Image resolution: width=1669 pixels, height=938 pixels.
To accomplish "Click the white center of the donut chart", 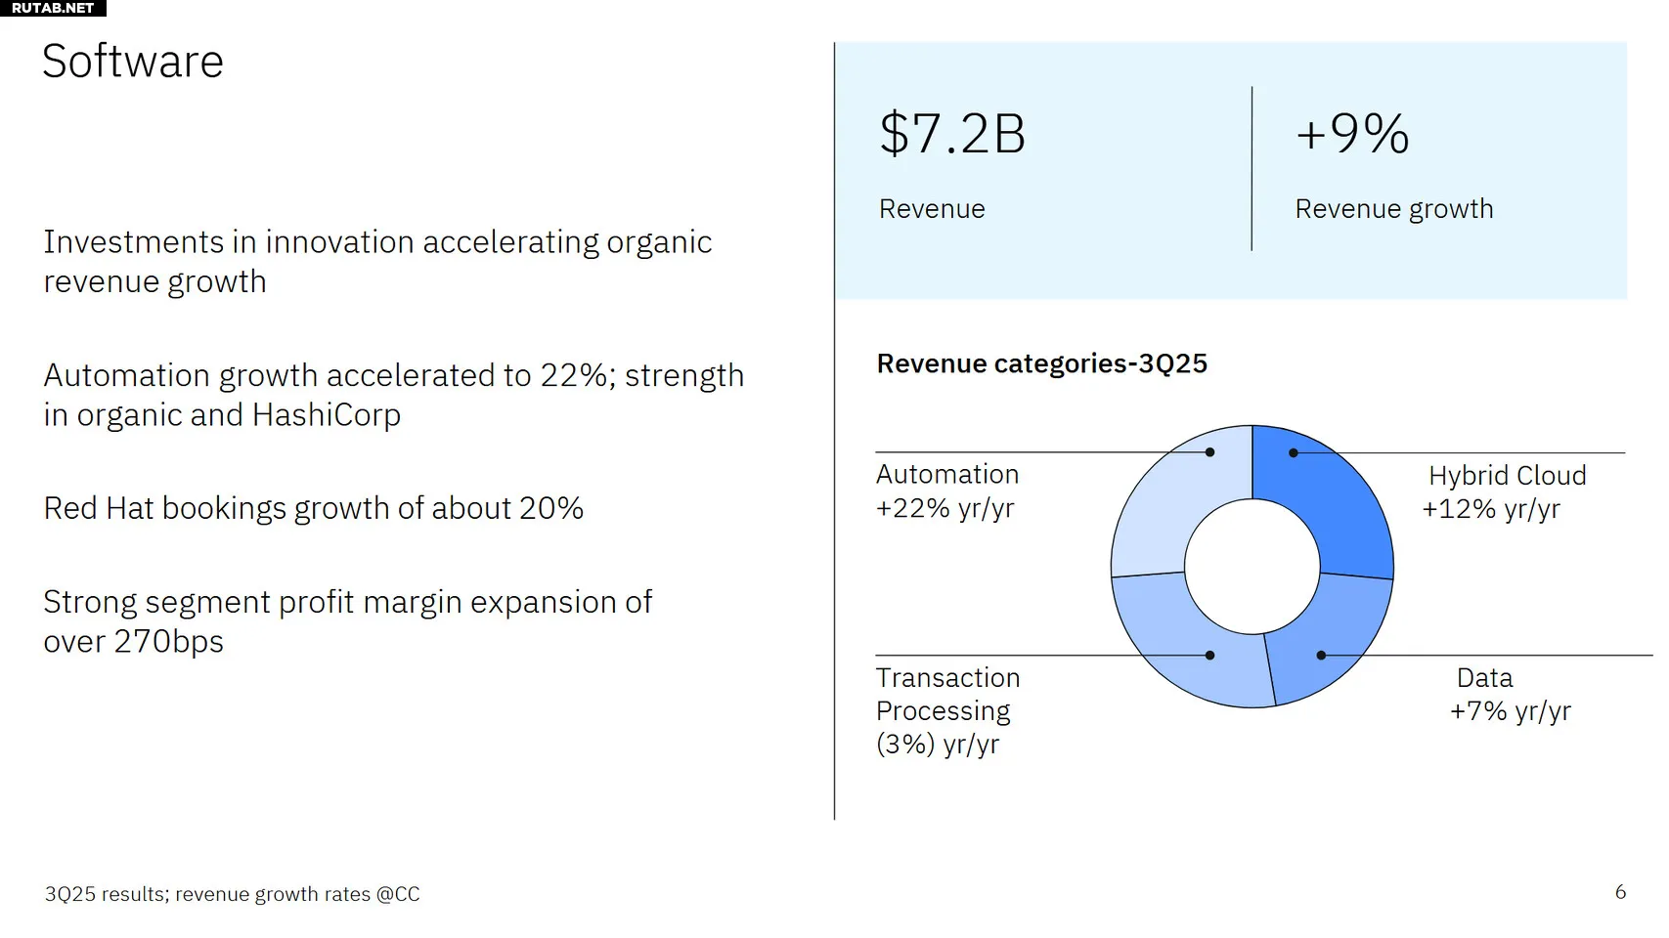I will click(1252, 567).
